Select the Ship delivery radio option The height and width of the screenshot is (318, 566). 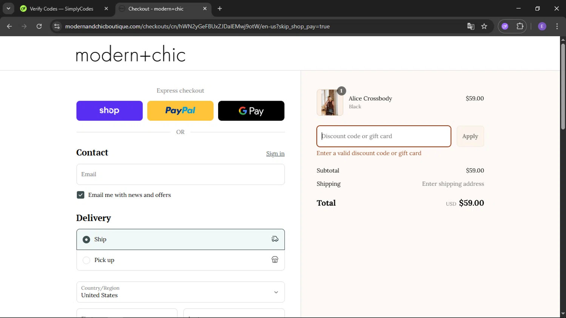pos(86,240)
